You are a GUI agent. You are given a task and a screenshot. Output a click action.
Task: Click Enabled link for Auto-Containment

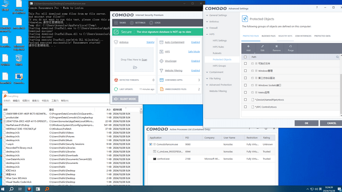(x=195, y=42)
